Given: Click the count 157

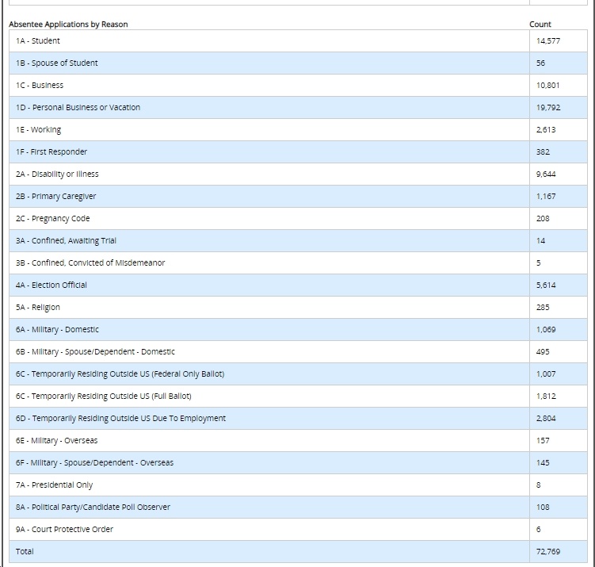Looking at the screenshot, I should pos(543,441).
